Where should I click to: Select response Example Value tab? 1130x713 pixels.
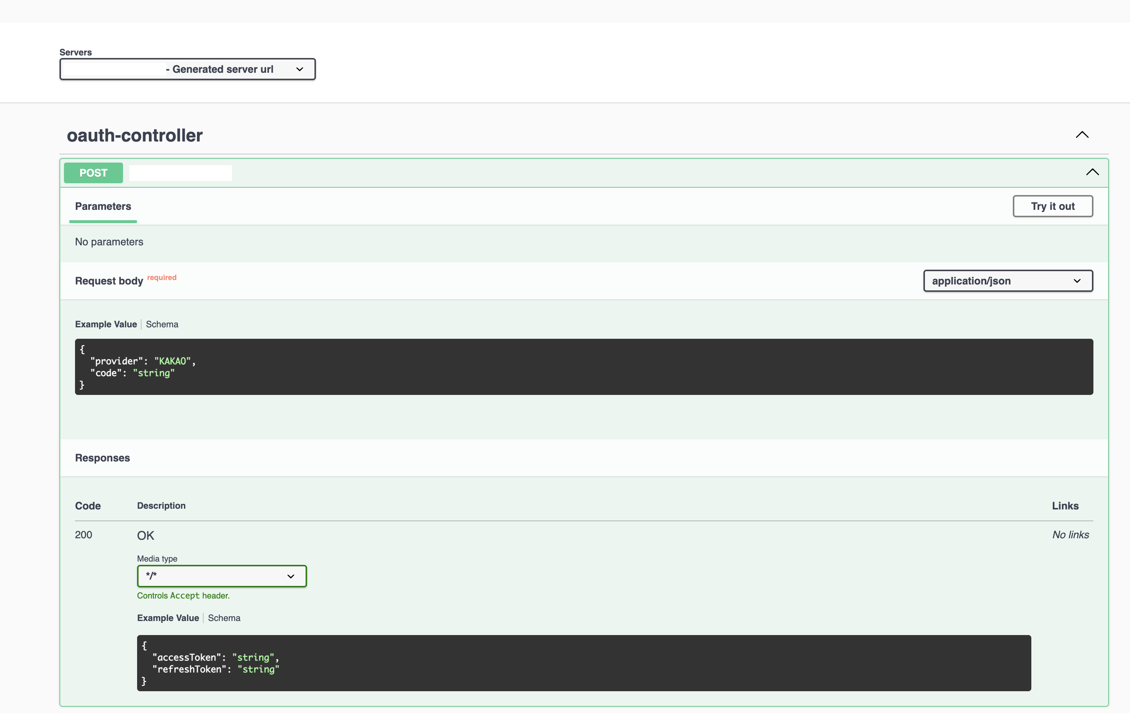(x=168, y=618)
